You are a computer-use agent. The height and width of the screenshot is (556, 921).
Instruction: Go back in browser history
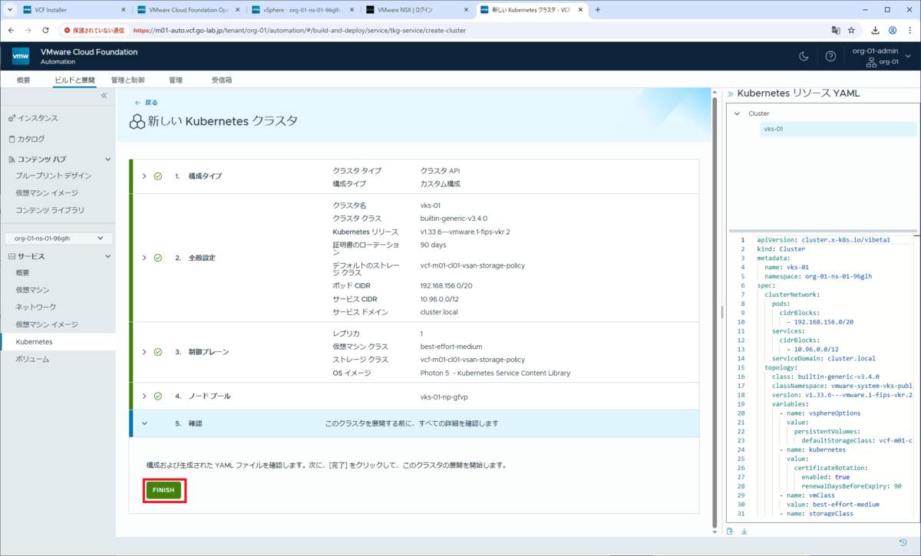[12, 30]
